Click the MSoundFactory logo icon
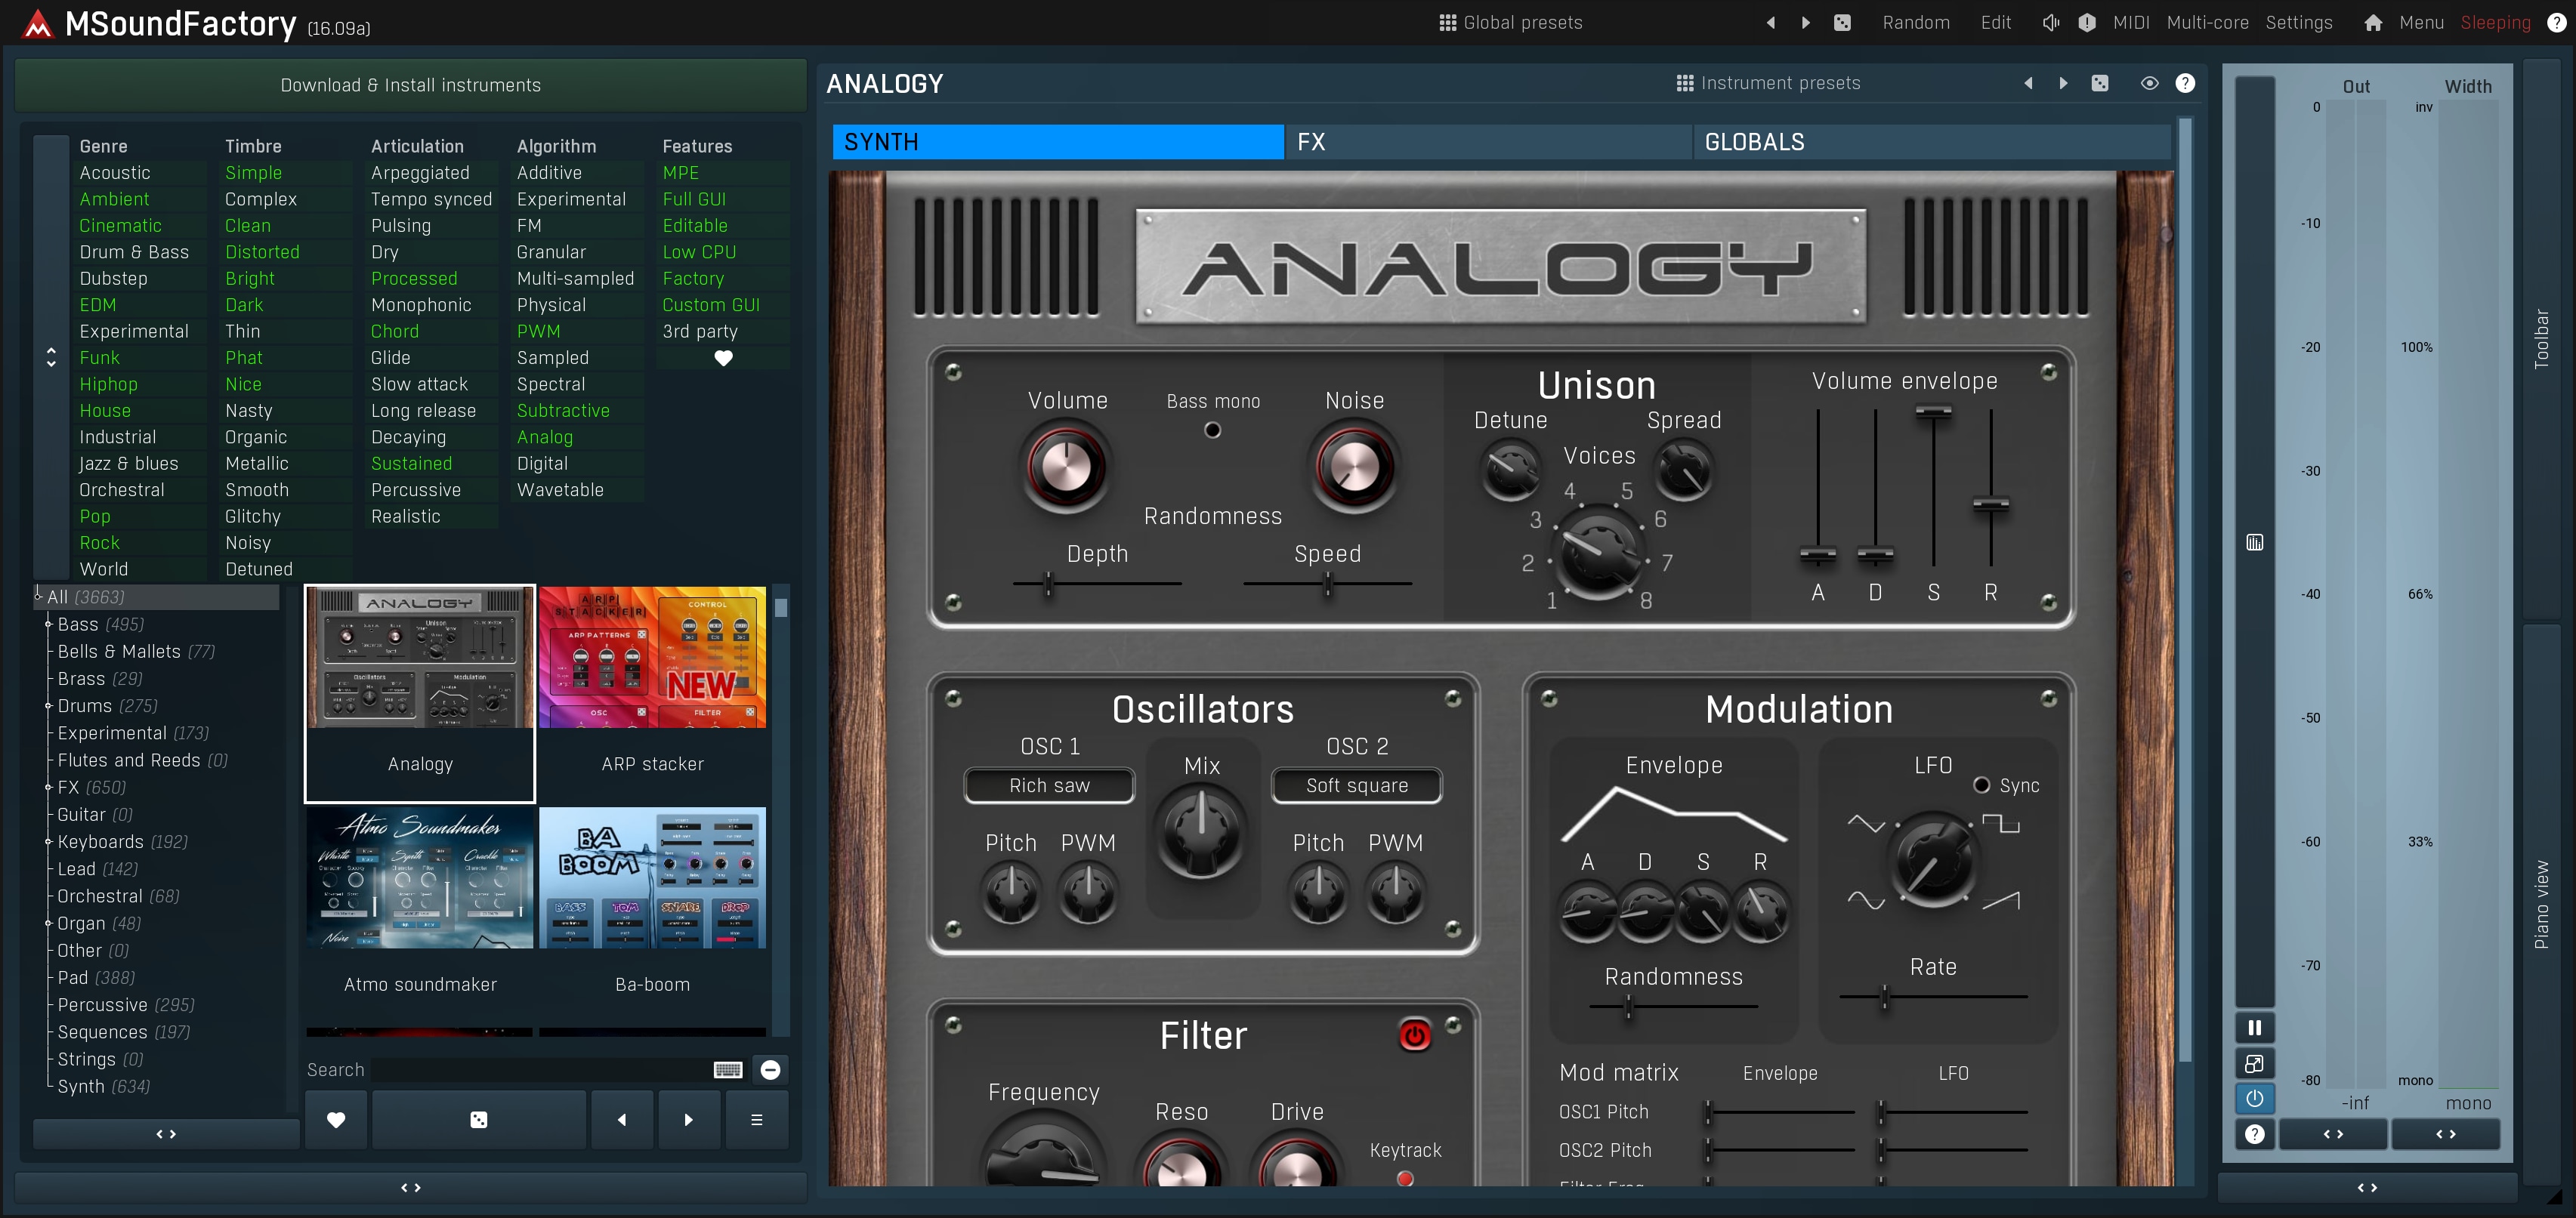This screenshot has height=1218, width=2576. click(38, 24)
